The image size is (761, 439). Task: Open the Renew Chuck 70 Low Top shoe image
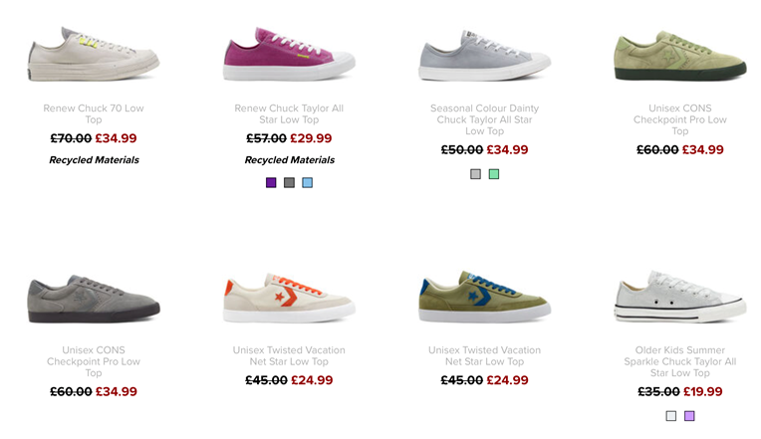coord(94,54)
